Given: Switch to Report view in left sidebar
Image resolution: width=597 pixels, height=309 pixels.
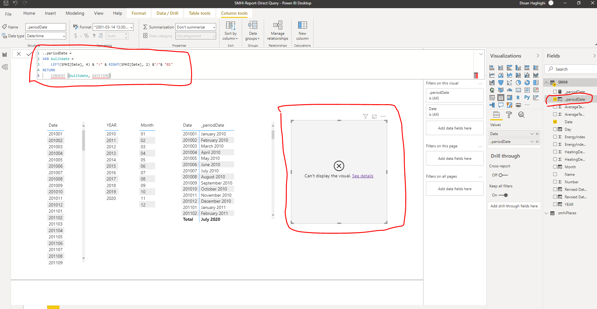Looking at the screenshot, I should [x=5, y=55].
